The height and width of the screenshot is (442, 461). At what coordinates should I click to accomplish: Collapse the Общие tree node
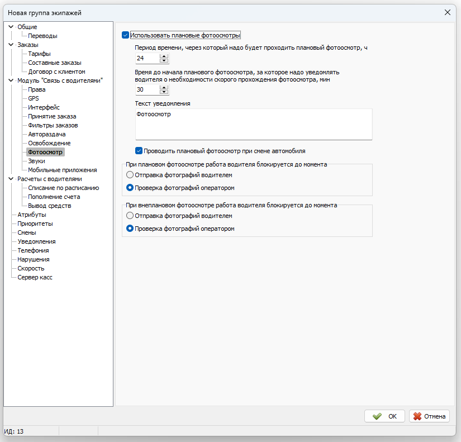pos(11,27)
